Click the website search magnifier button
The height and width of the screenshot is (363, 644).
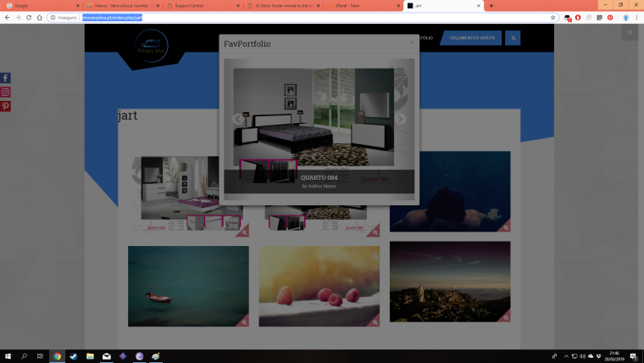click(x=513, y=38)
